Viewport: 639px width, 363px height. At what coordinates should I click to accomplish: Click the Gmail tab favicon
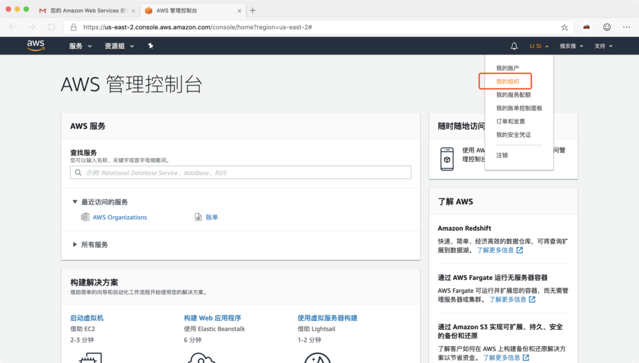click(42, 11)
